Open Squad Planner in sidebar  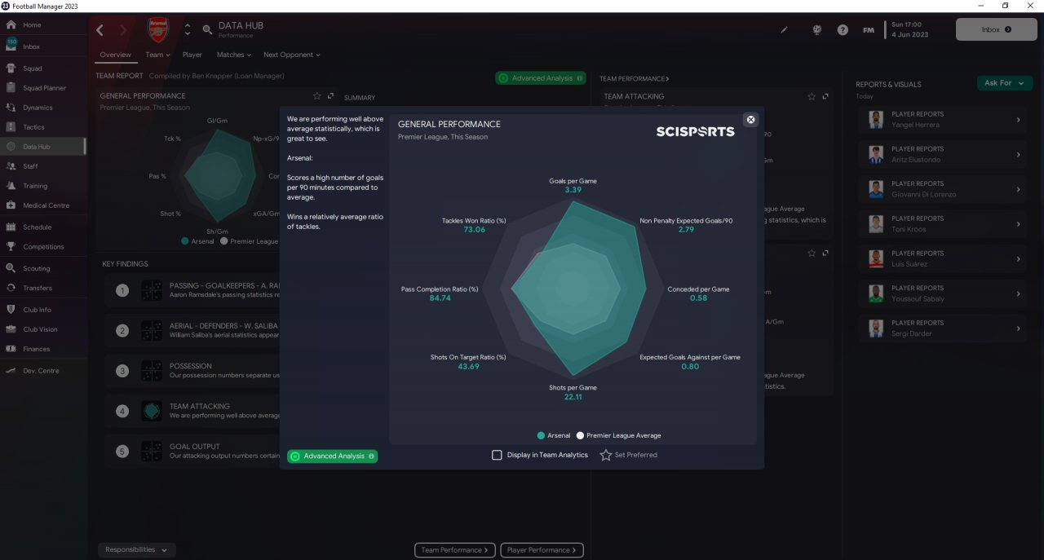pos(42,88)
